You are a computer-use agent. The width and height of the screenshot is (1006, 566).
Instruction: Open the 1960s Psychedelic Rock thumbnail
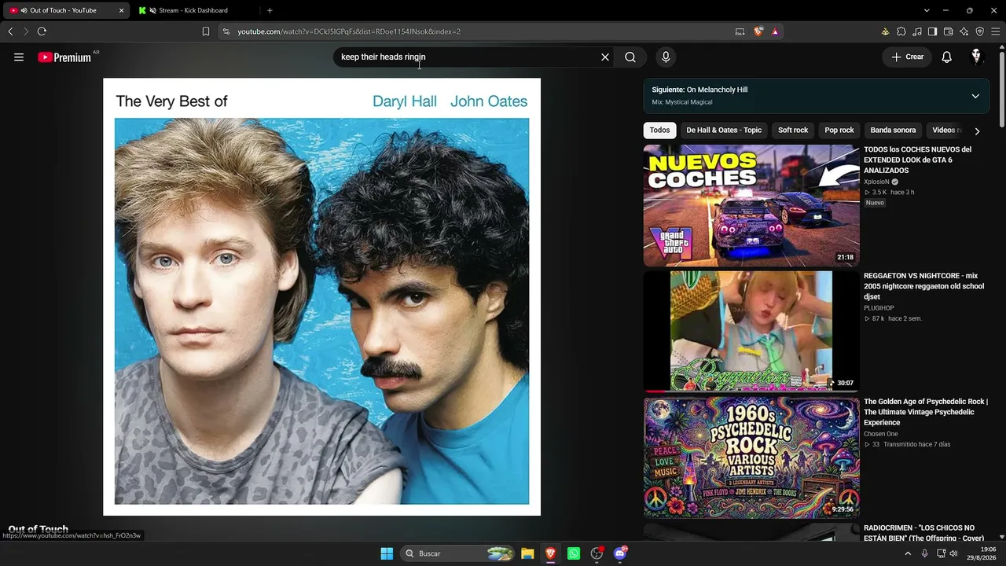point(751,458)
